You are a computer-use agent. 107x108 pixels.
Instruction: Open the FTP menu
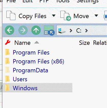(44, 1)
